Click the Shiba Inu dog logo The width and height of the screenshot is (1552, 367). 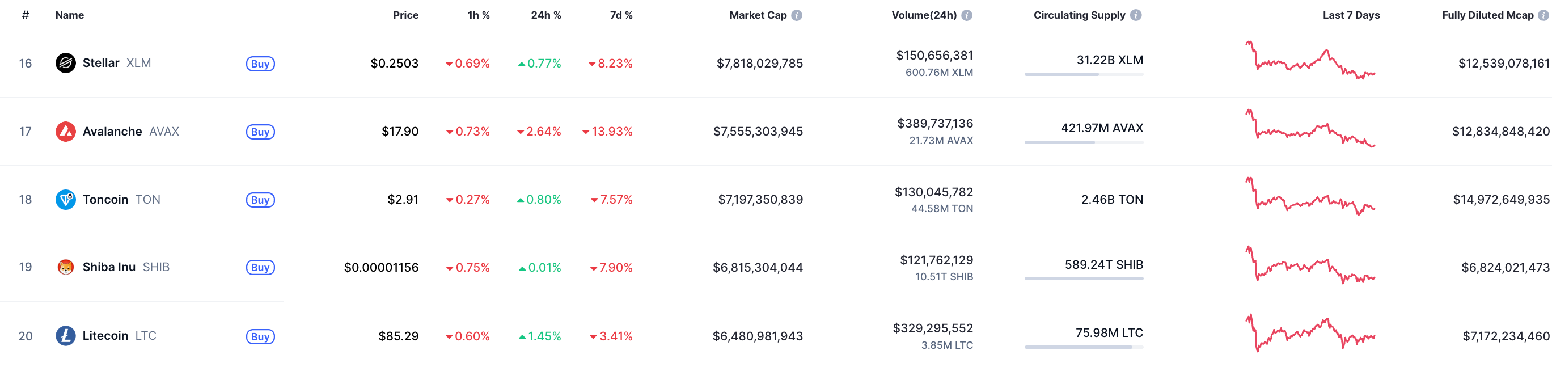point(65,267)
